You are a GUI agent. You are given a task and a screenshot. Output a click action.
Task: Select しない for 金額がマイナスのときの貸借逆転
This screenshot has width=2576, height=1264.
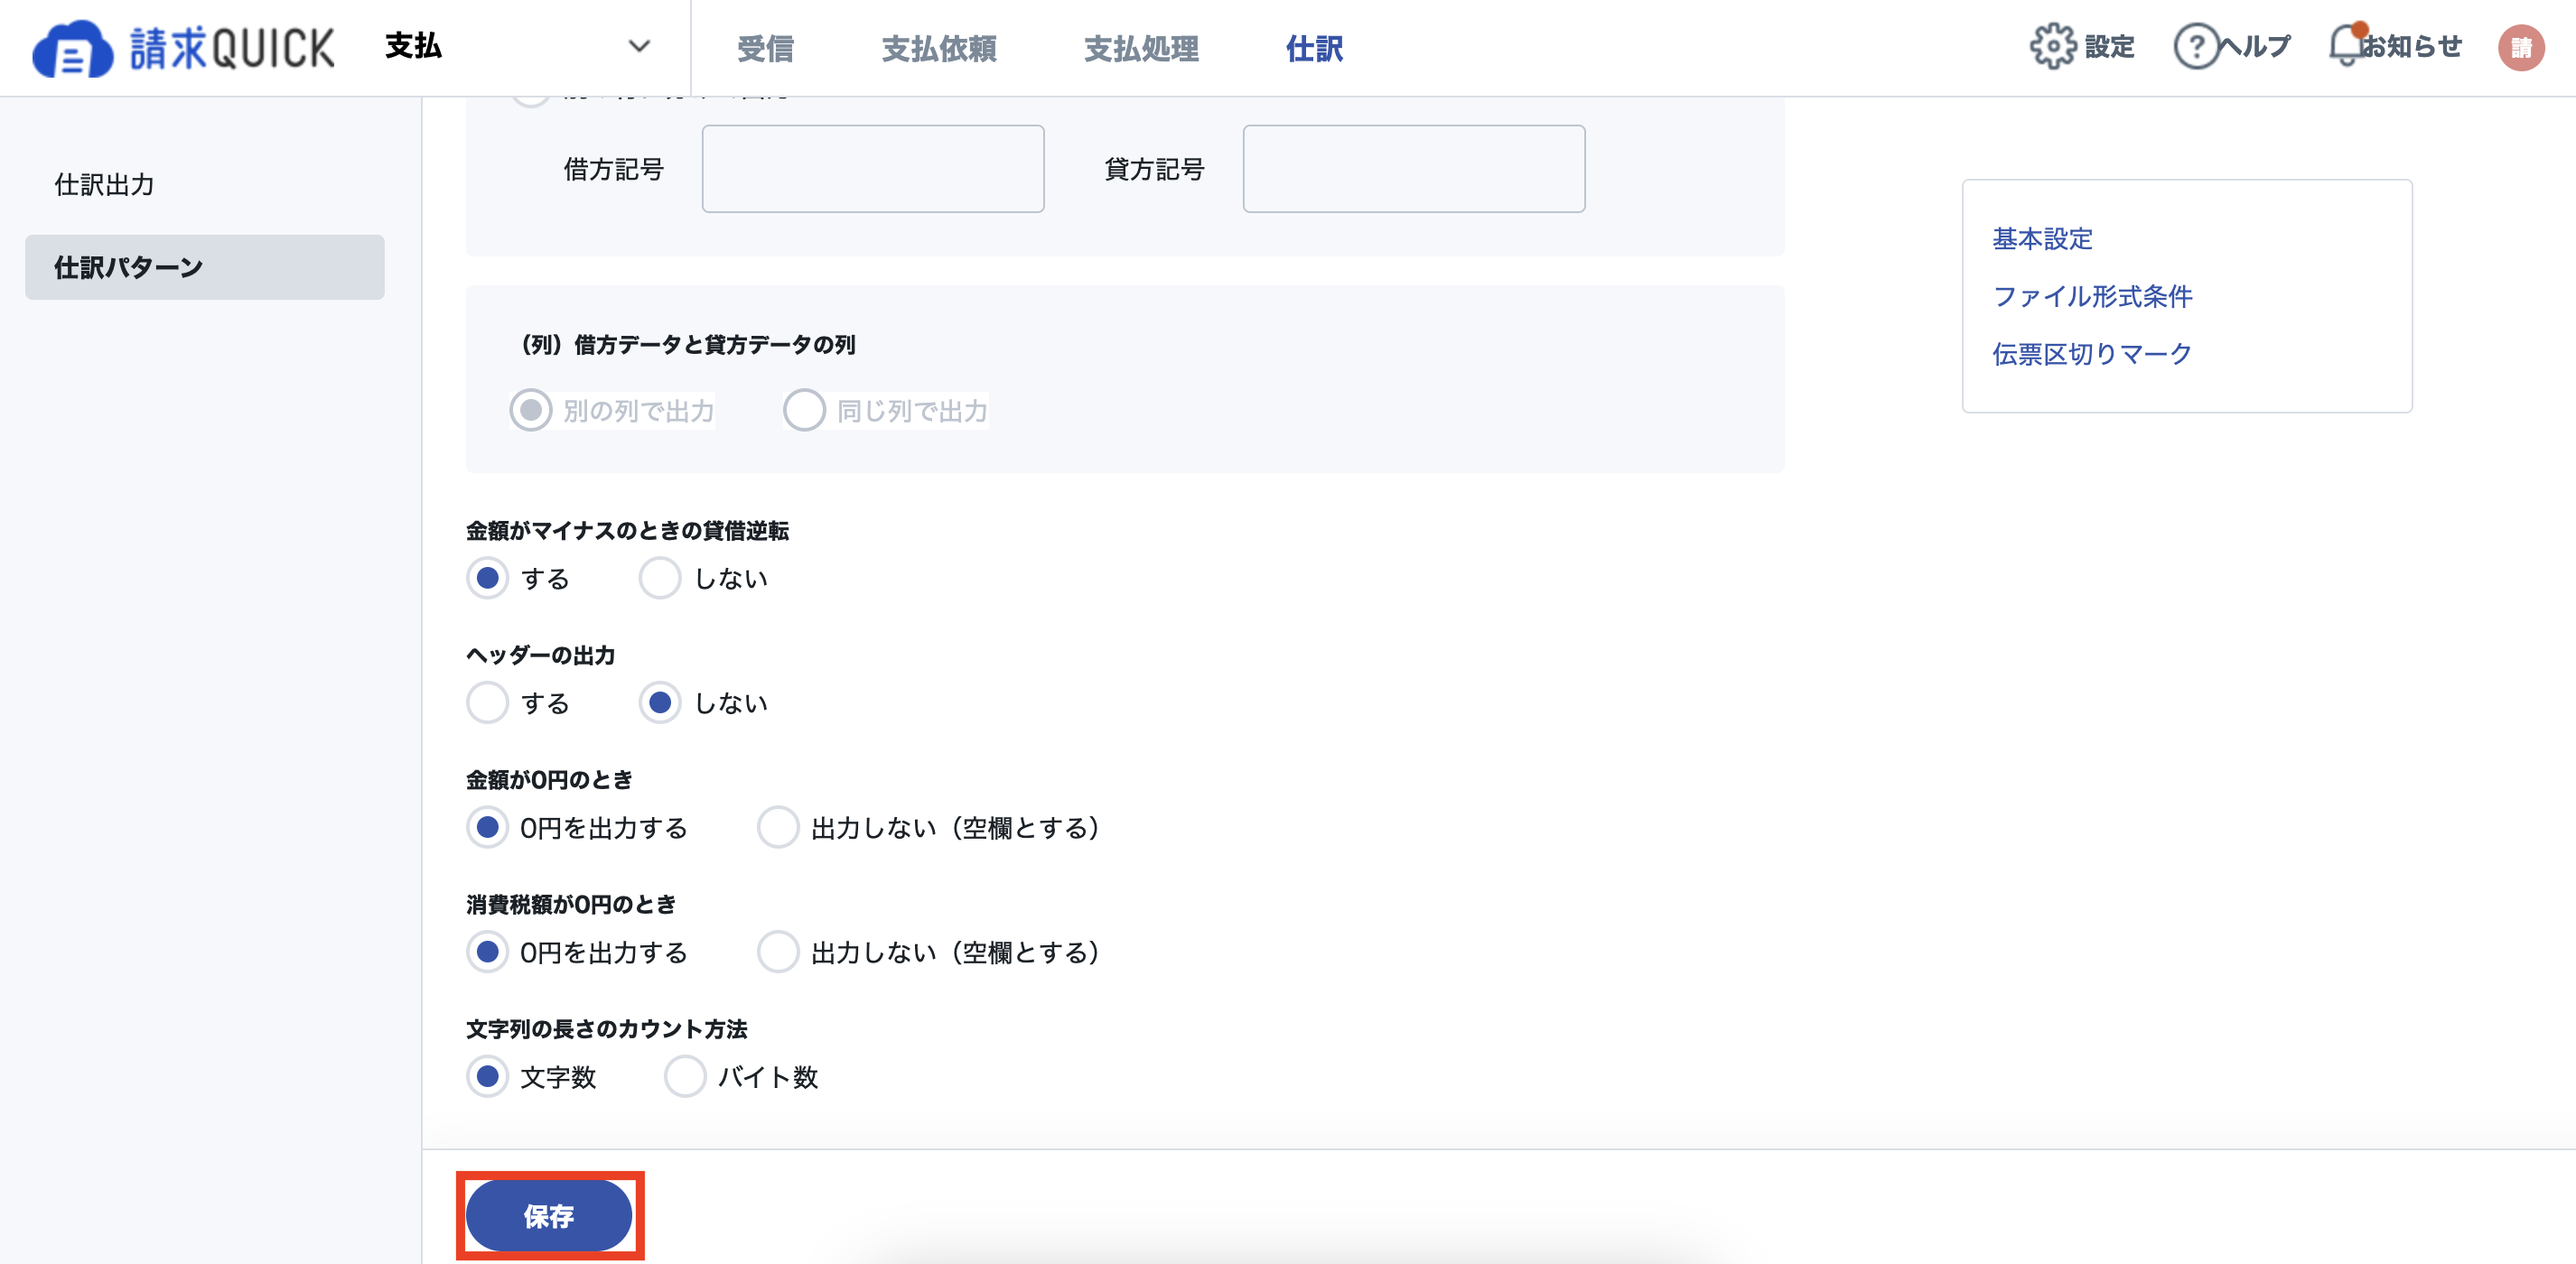click(x=660, y=579)
